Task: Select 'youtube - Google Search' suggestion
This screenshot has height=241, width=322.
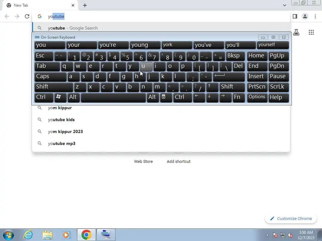Action: pos(161,28)
